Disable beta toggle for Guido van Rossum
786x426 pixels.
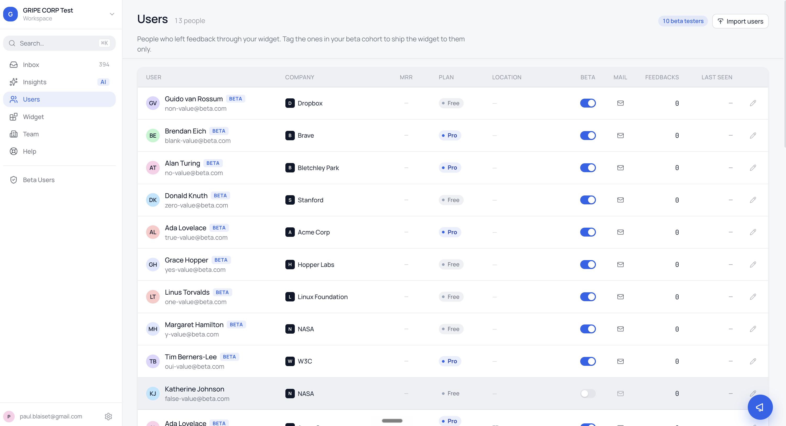(588, 103)
